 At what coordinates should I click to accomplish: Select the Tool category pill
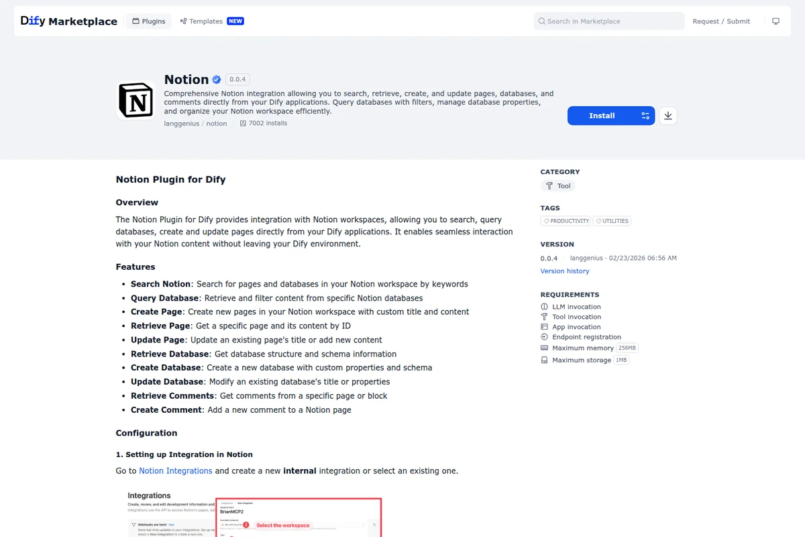click(557, 185)
